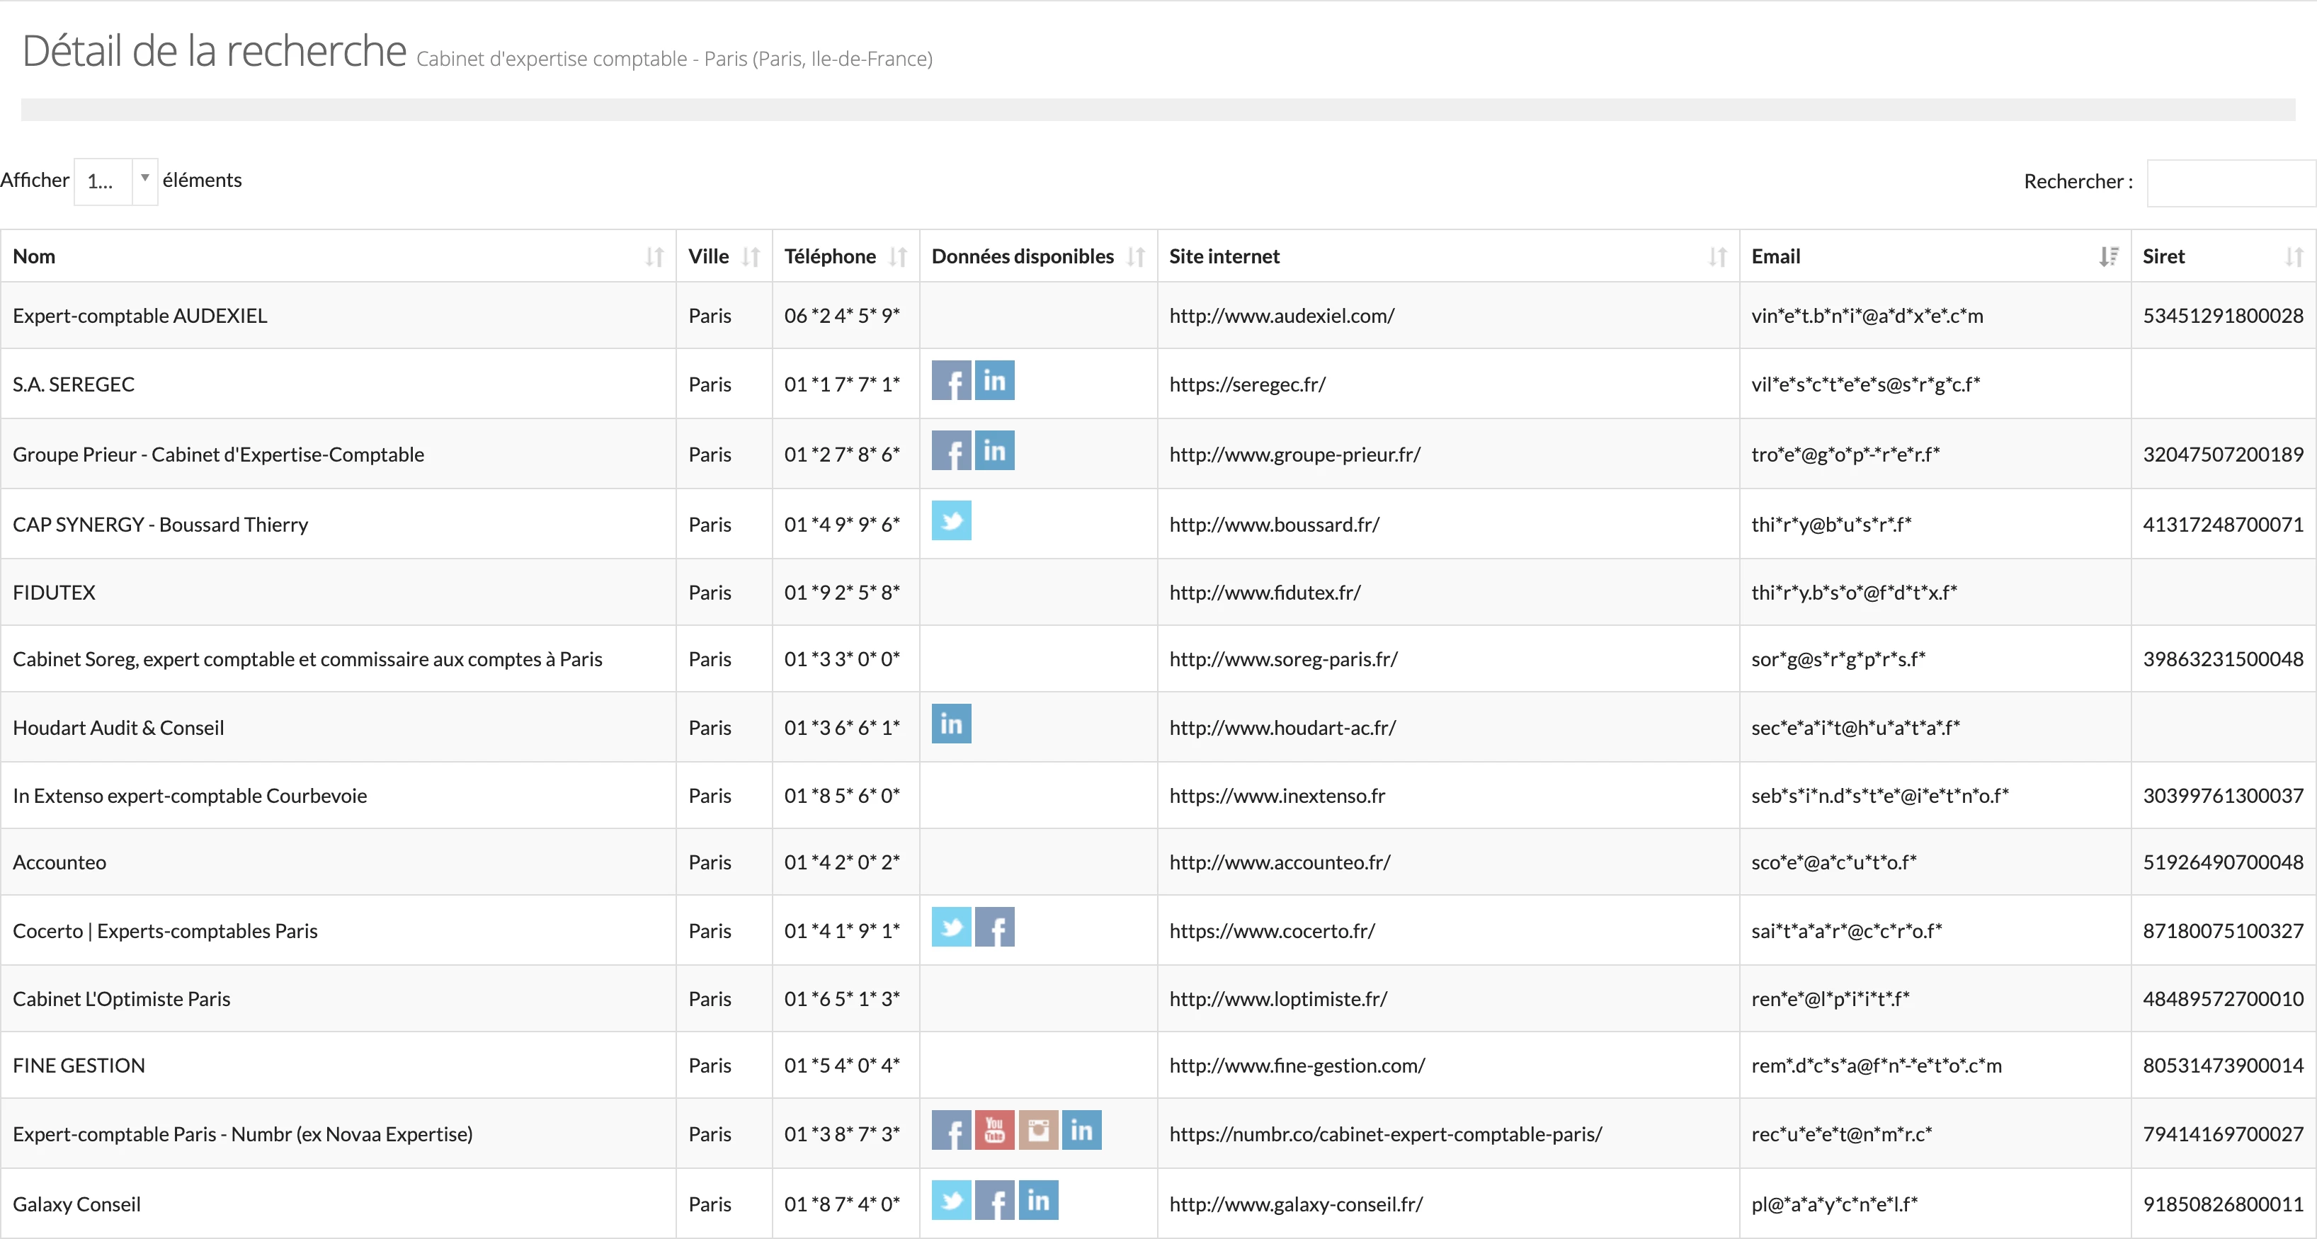The width and height of the screenshot is (2317, 1239).
Task: Open Facebook icon for Galaxy Conseil row
Action: tap(994, 1200)
